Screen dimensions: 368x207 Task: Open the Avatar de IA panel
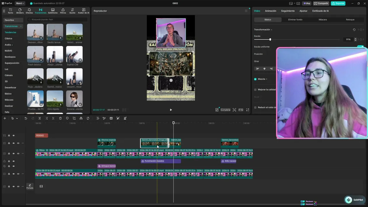pos(84,11)
